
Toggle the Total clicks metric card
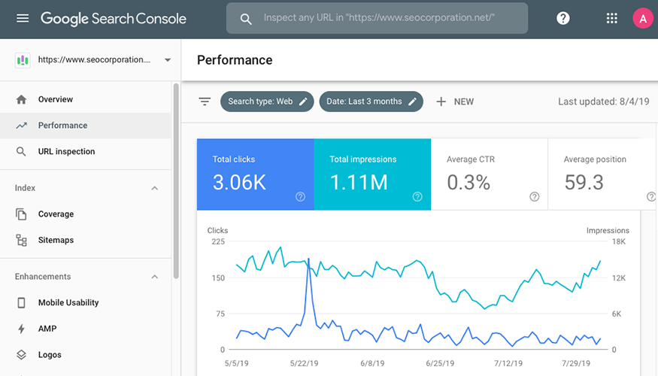256,174
